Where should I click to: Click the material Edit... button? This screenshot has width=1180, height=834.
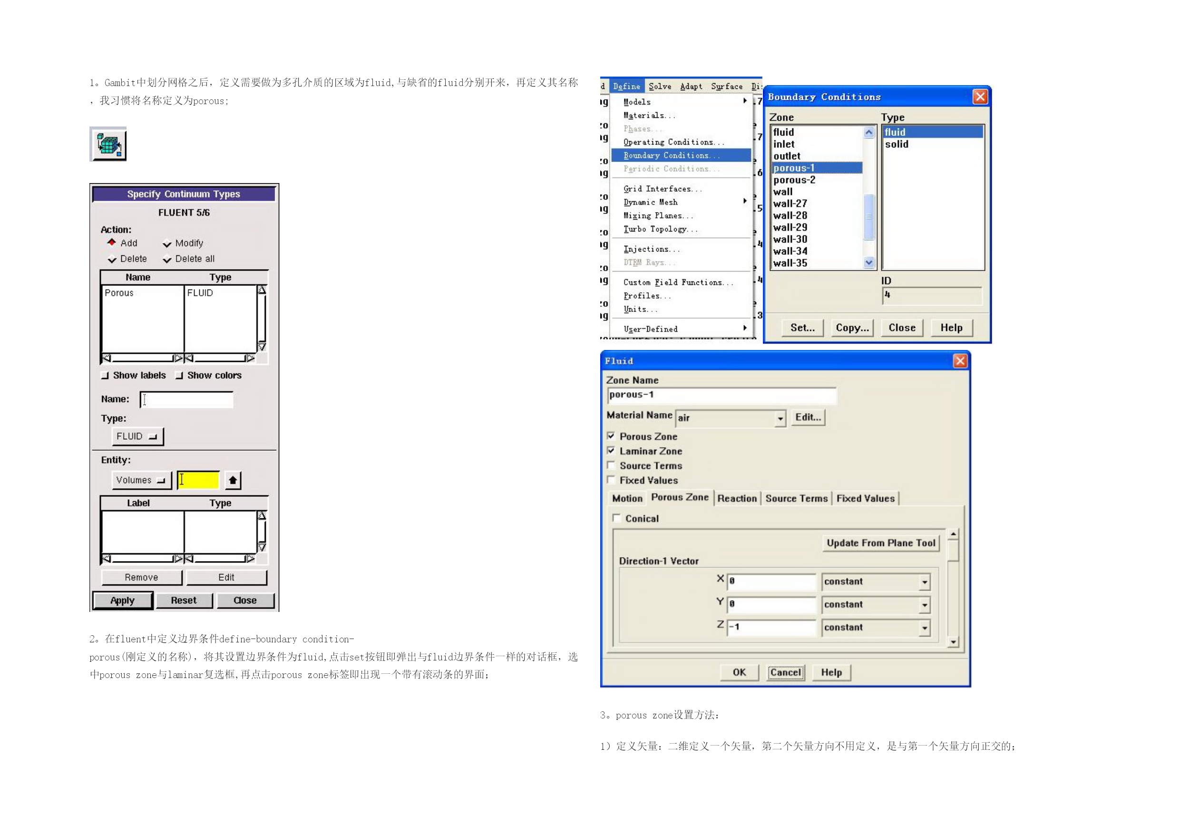click(x=808, y=417)
